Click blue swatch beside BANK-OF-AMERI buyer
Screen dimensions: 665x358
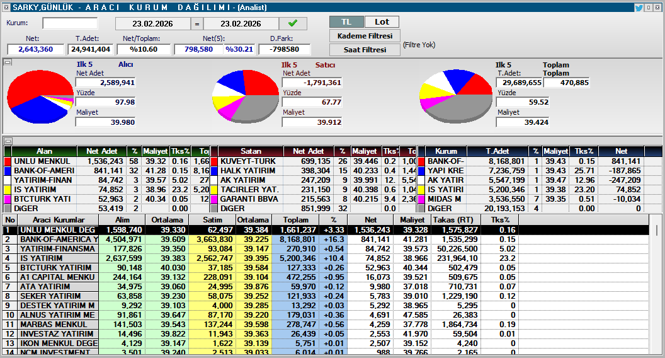click(x=7, y=171)
